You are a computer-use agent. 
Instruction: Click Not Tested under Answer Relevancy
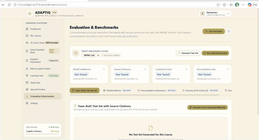[x=122, y=74]
